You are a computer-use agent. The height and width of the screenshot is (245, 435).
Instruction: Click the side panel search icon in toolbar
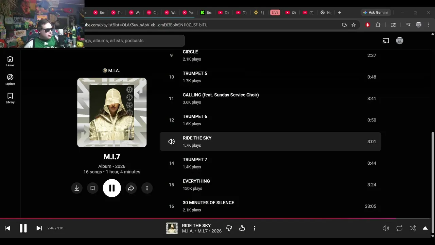pyautogui.click(x=393, y=25)
